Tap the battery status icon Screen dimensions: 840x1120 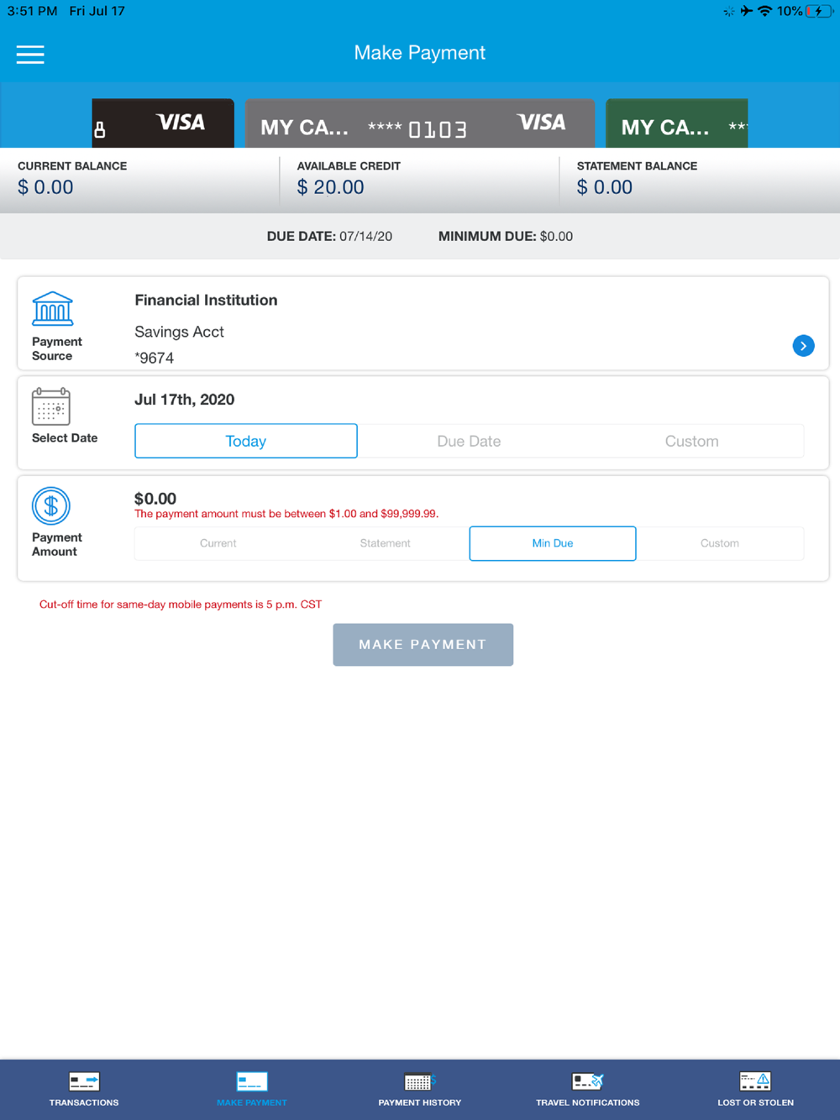click(x=819, y=11)
